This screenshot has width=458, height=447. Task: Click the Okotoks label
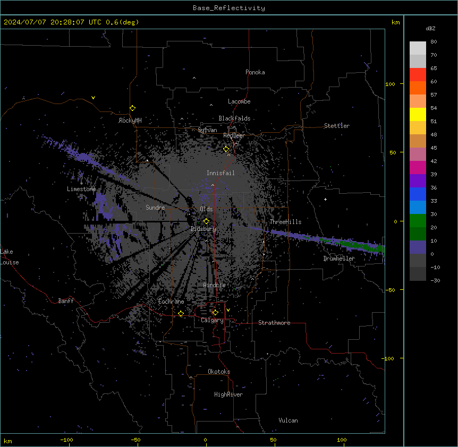[219, 372]
